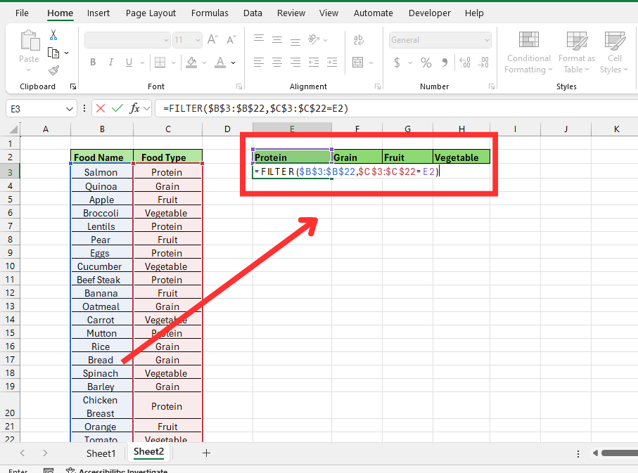
Task: Click the Increase Indent icon
Action: tap(332, 63)
